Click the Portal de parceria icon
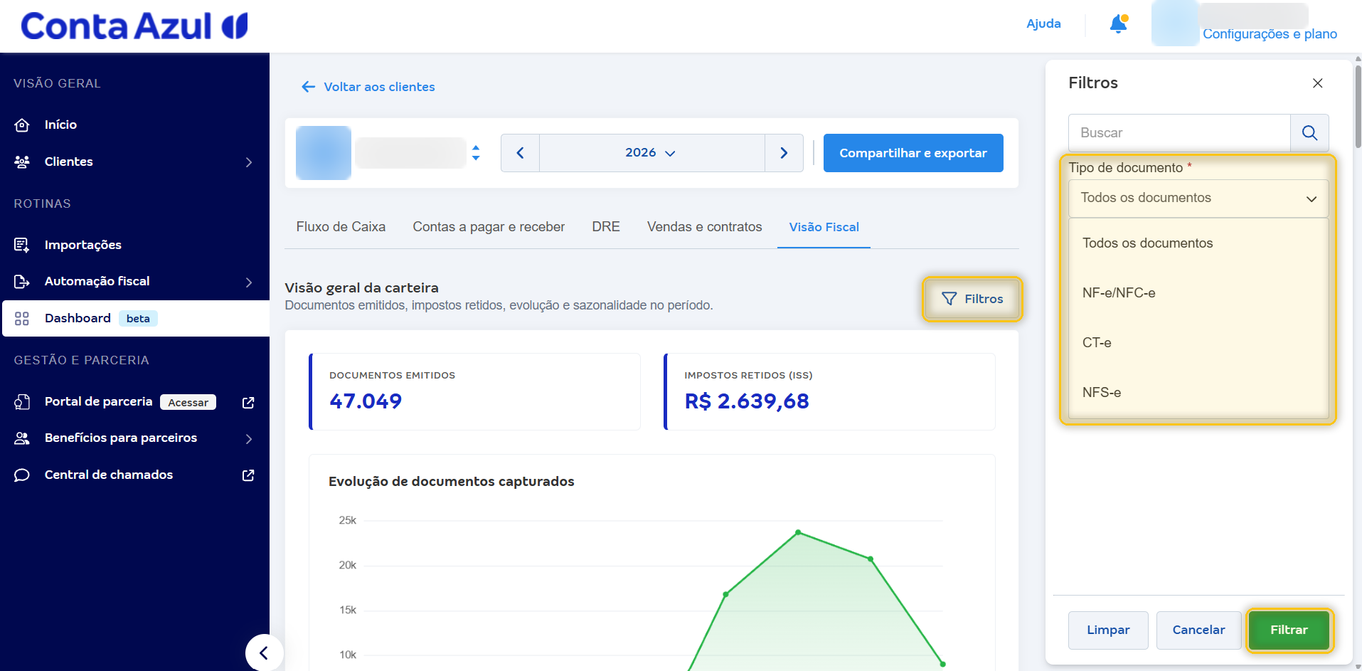The height and width of the screenshot is (671, 1362). (22, 402)
